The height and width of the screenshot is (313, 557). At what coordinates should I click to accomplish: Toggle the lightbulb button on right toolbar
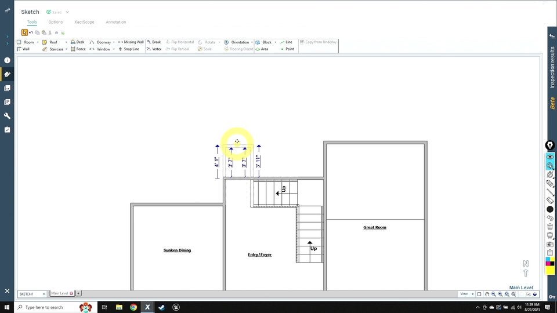549,145
